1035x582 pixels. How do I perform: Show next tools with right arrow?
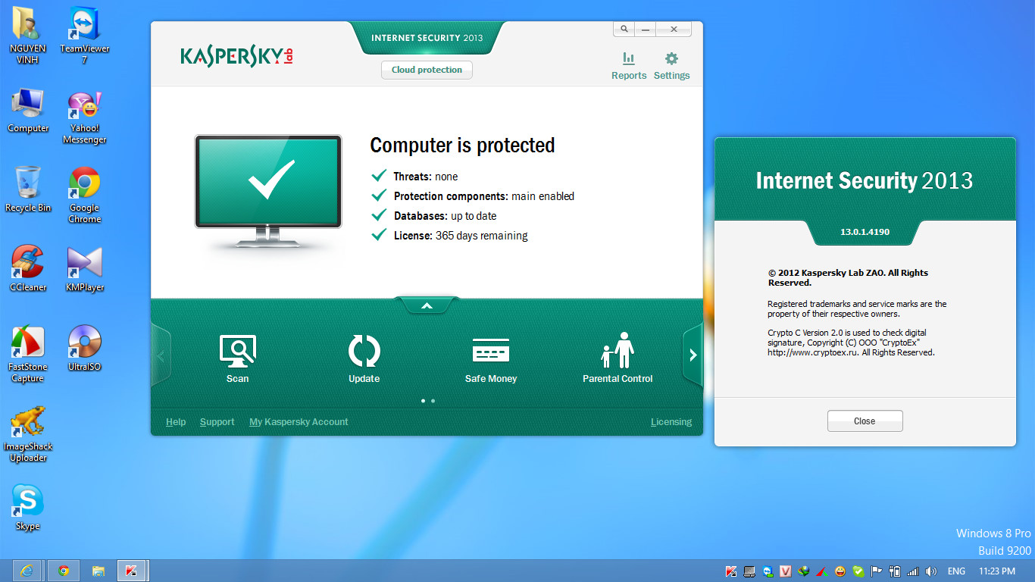[x=693, y=355]
